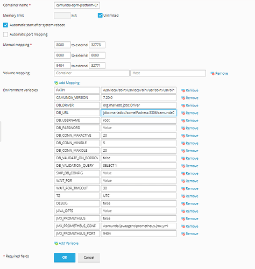This screenshot has width=255, height=269.
Task: Click the volume mapping Host field
Action: (x=168, y=73)
